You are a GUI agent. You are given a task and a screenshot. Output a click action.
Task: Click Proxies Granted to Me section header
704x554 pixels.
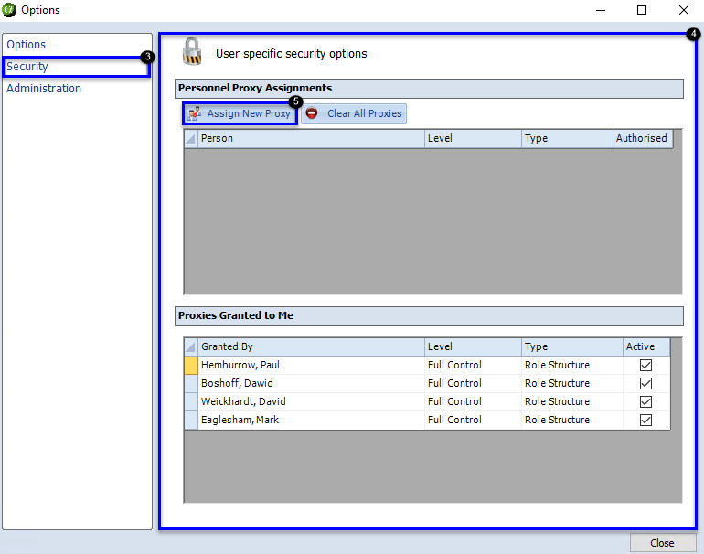point(429,316)
